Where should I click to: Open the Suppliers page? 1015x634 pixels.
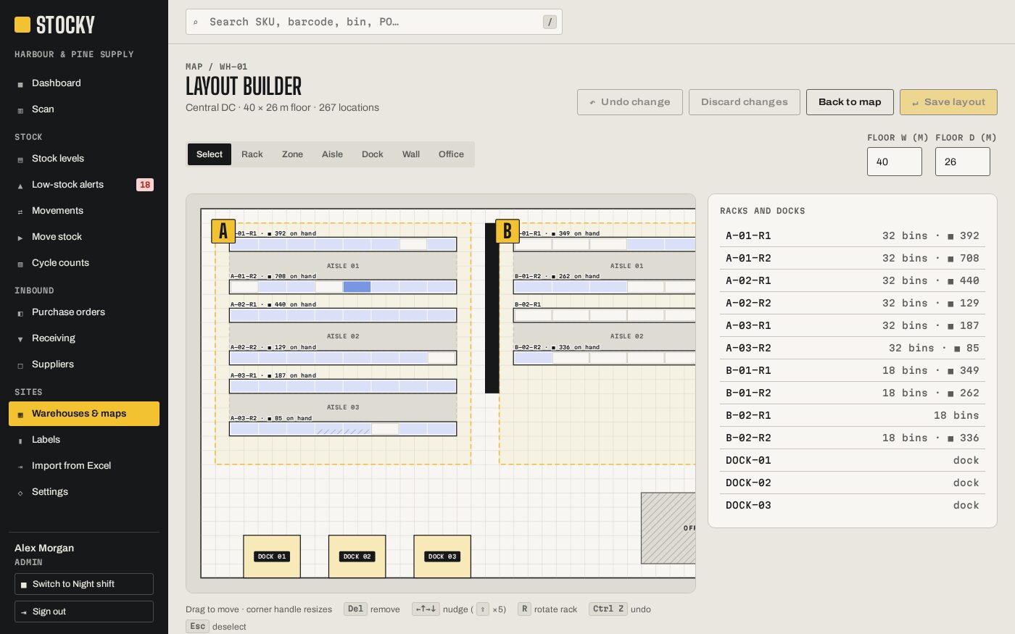pyautogui.click(x=84, y=364)
